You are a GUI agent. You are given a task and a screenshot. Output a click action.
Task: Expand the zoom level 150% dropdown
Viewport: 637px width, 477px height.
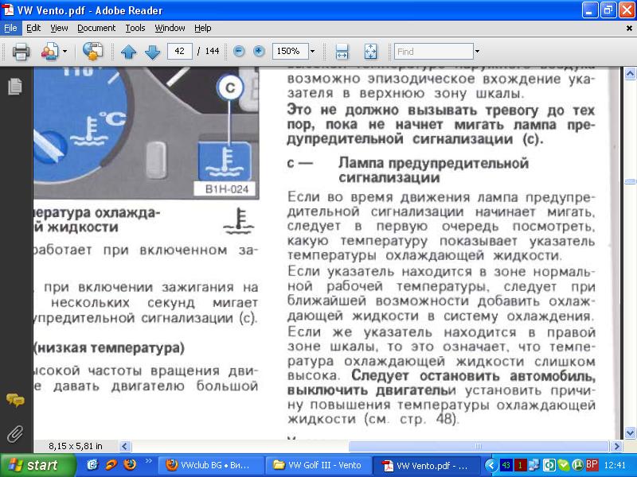(x=312, y=52)
